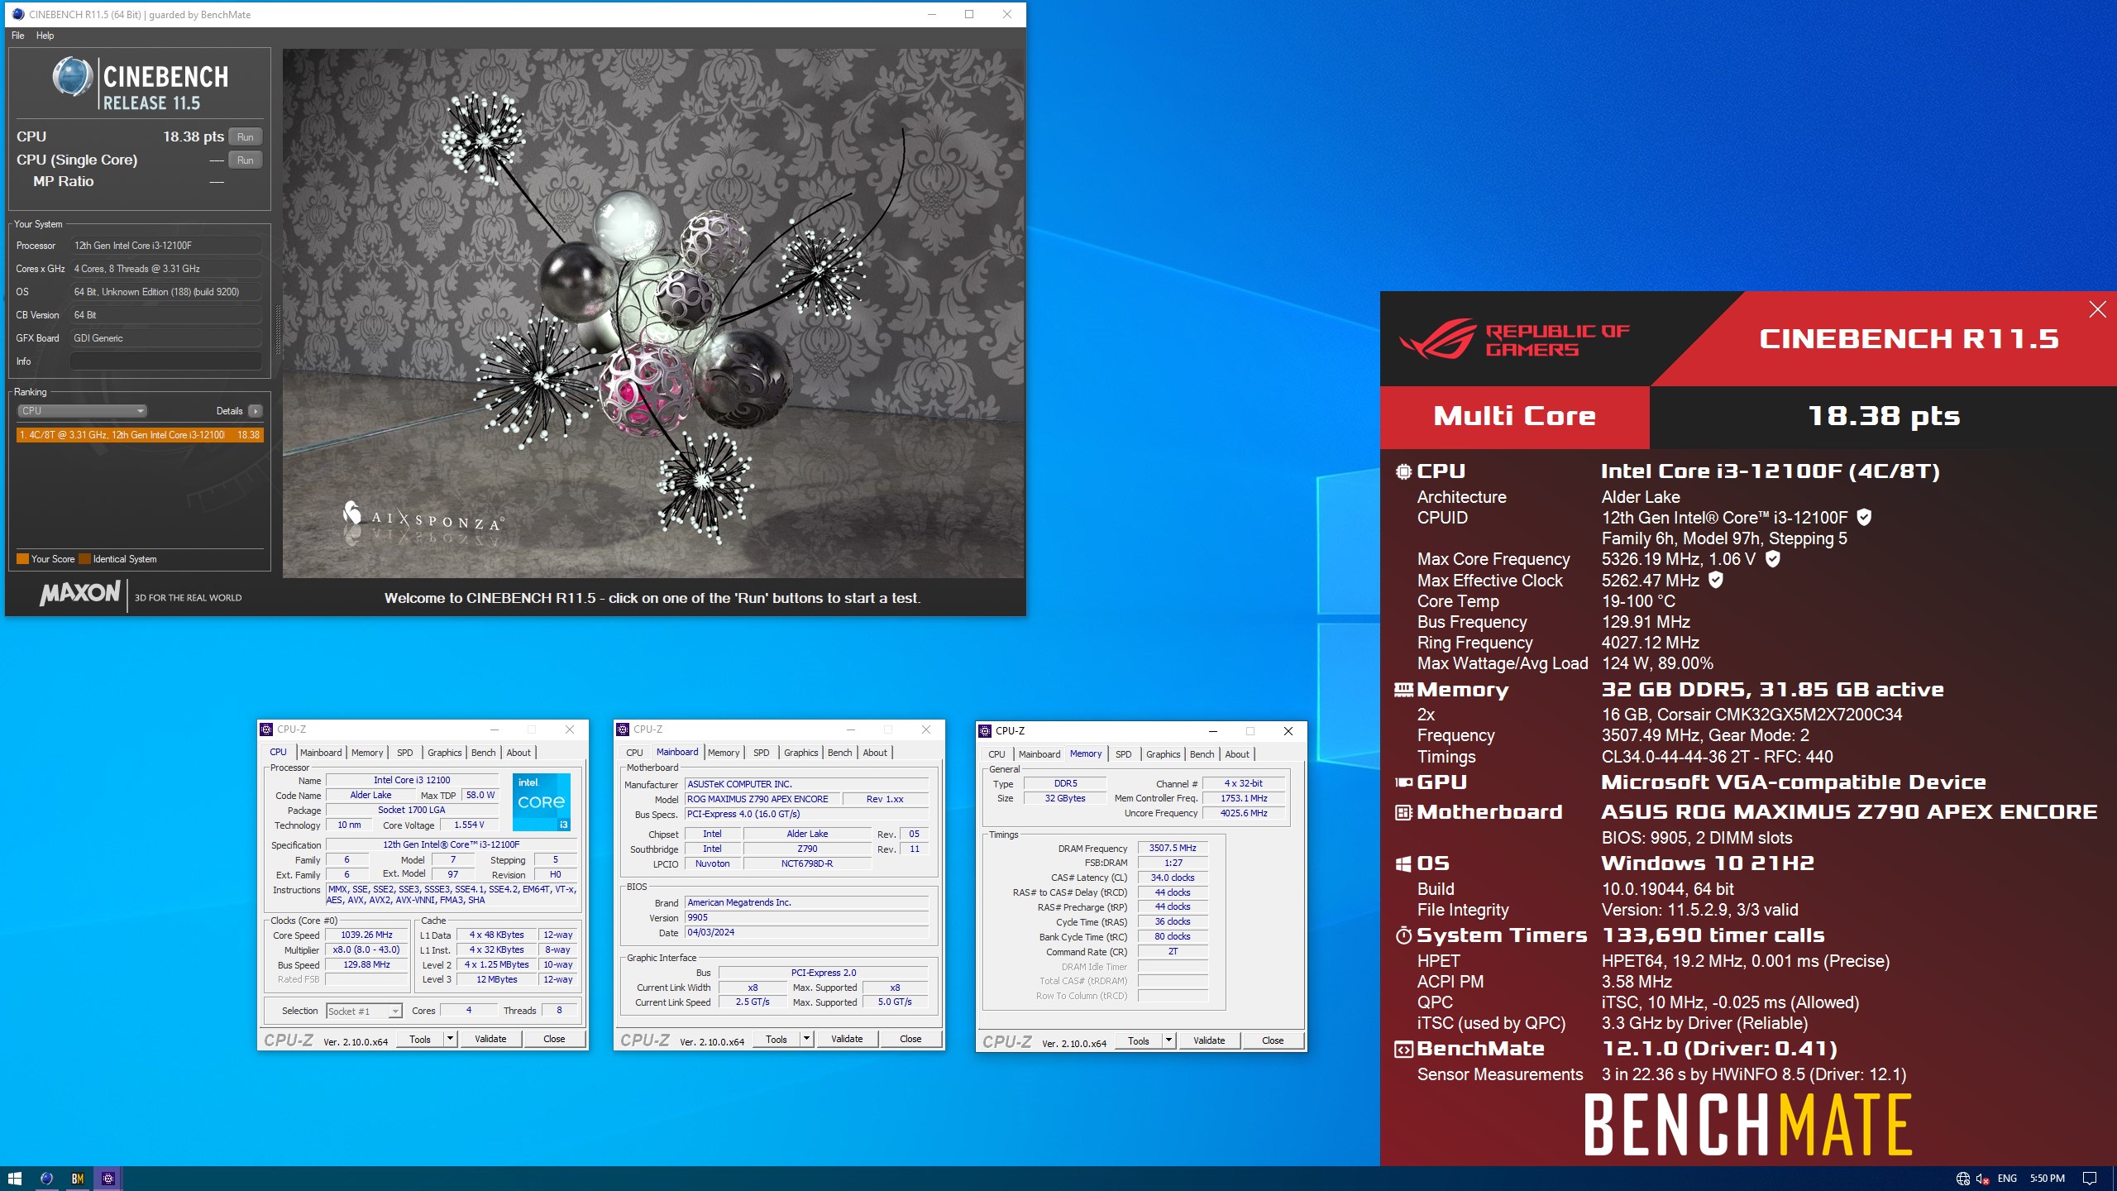This screenshot has width=2117, height=1191.
Task: Click the Intel Core i3 logo badge
Action: pyautogui.click(x=542, y=802)
